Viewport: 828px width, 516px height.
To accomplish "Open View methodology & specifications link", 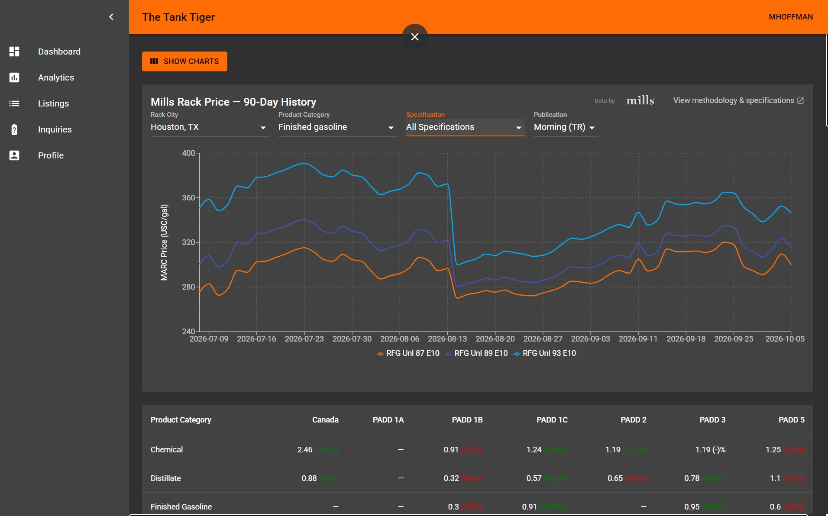I will (738, 100).
